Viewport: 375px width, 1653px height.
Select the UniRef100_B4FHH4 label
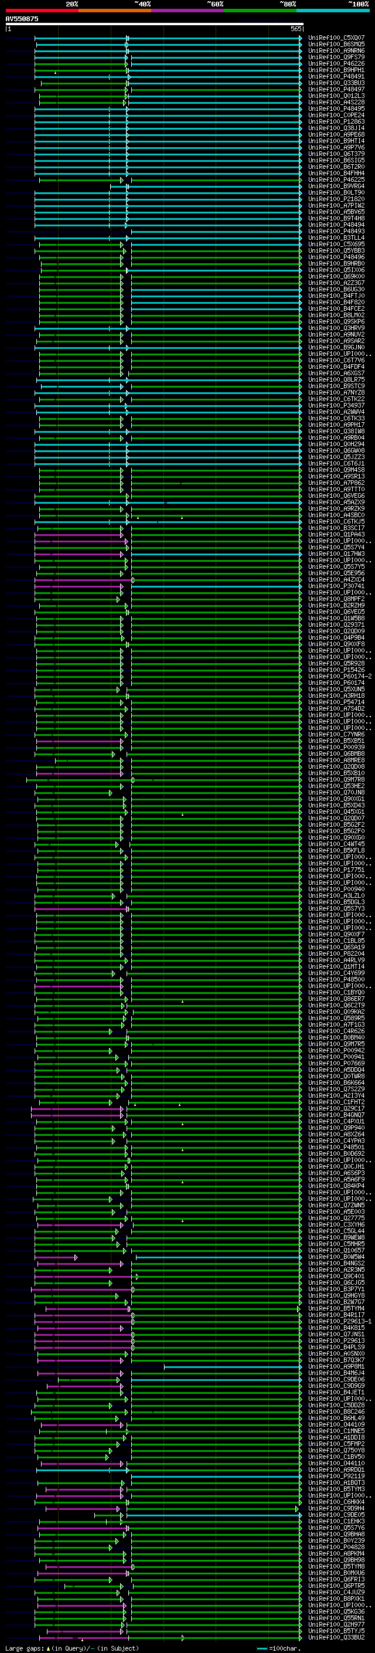tap(336, 173)
